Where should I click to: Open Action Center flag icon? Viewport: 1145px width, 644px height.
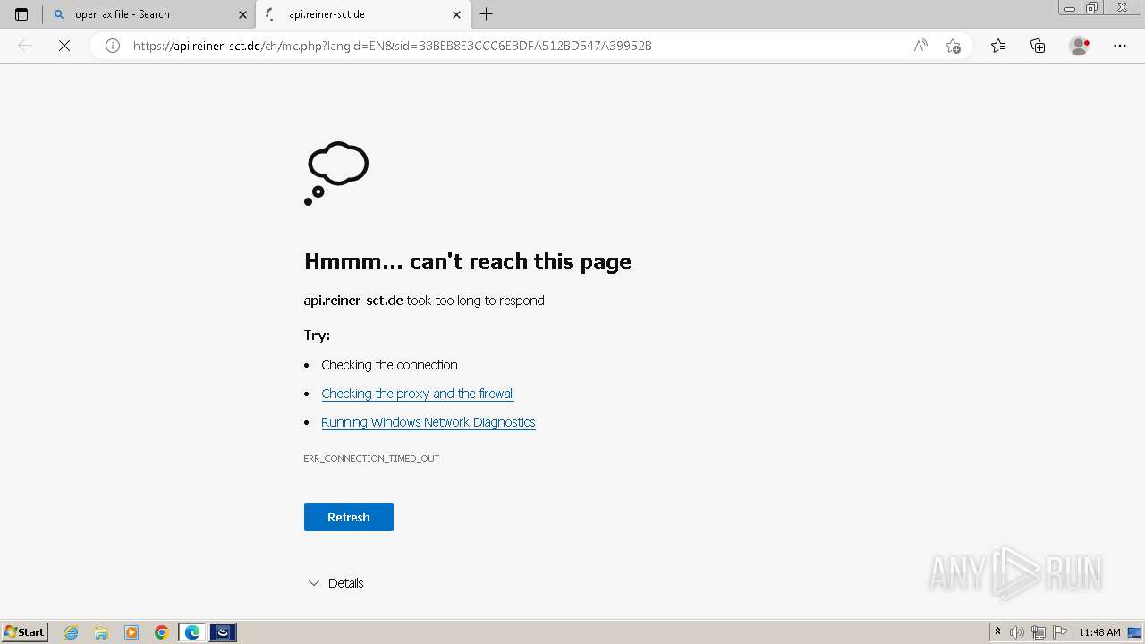[x=1060, y=632]
